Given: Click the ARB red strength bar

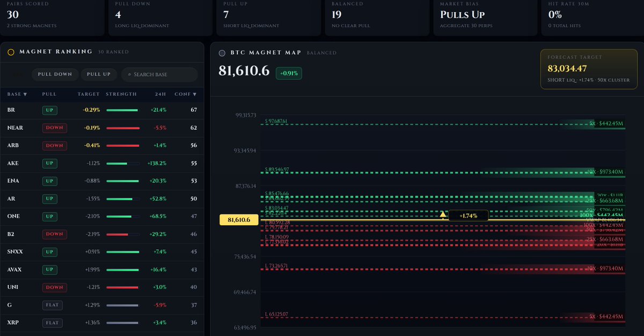Looking at the screenshot, I should click(123, 145).
